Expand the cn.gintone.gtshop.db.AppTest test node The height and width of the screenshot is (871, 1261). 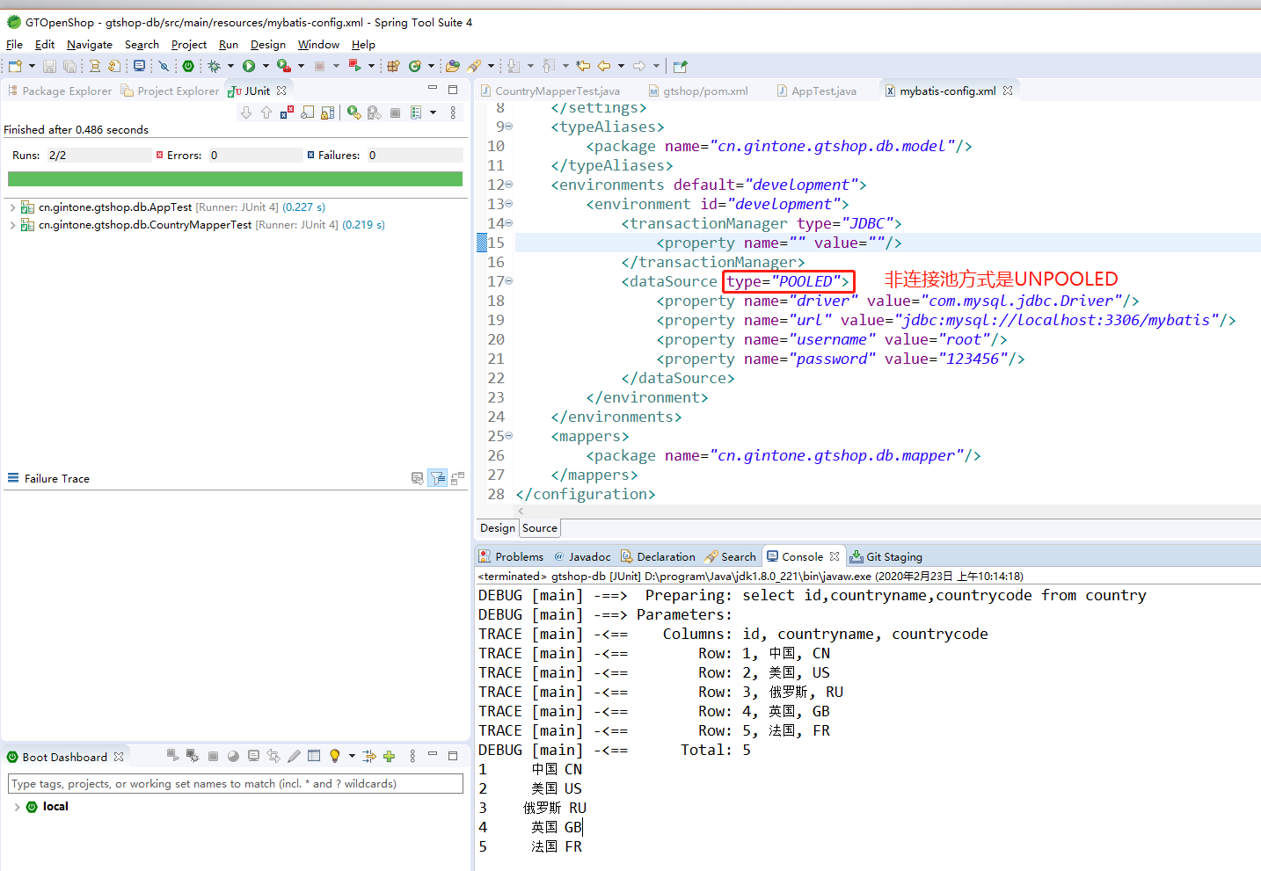pos(12,207)
